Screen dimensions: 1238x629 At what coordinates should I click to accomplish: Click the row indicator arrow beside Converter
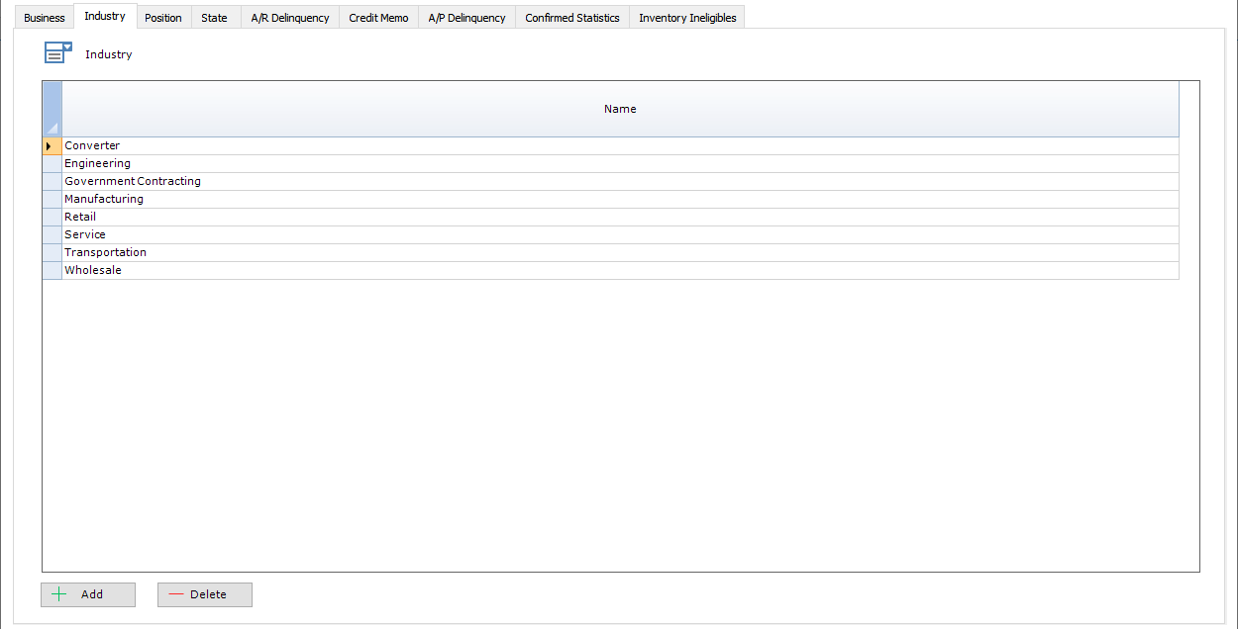click(51, 145)
